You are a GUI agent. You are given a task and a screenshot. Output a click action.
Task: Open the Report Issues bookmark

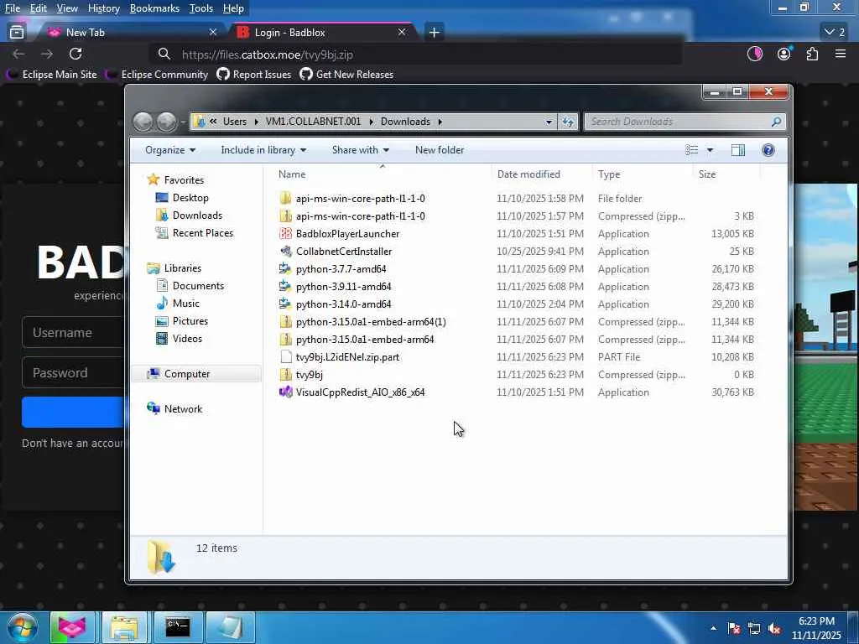tap(254, 75)
